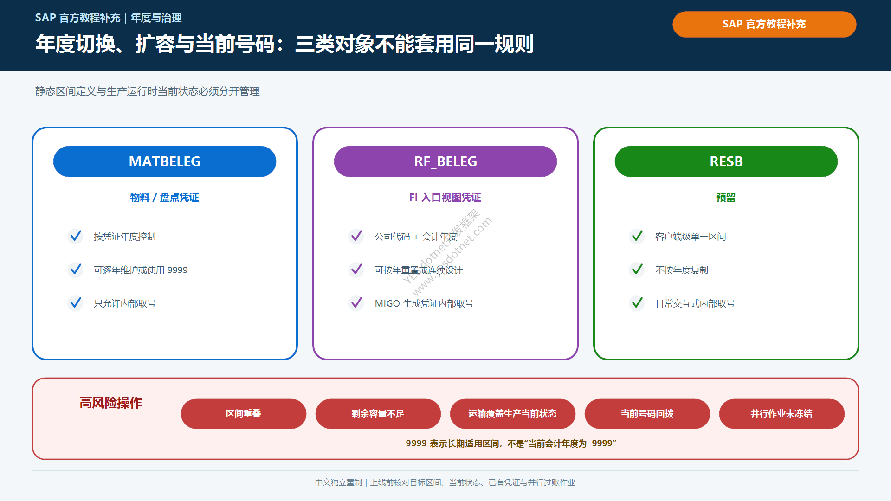This screenshot has height=501, width=891.
Task: Click the text 可按年重置或连续设计
Action: point(419,270)
